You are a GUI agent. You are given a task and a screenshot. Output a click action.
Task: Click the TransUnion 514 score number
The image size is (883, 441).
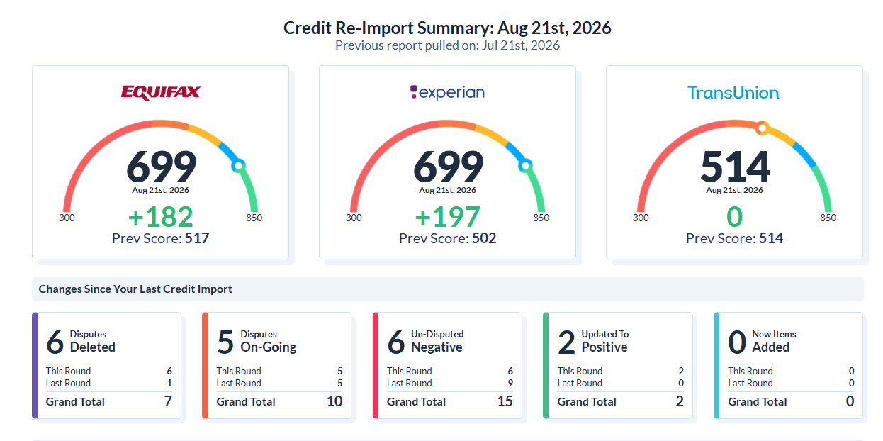(735, 167)
